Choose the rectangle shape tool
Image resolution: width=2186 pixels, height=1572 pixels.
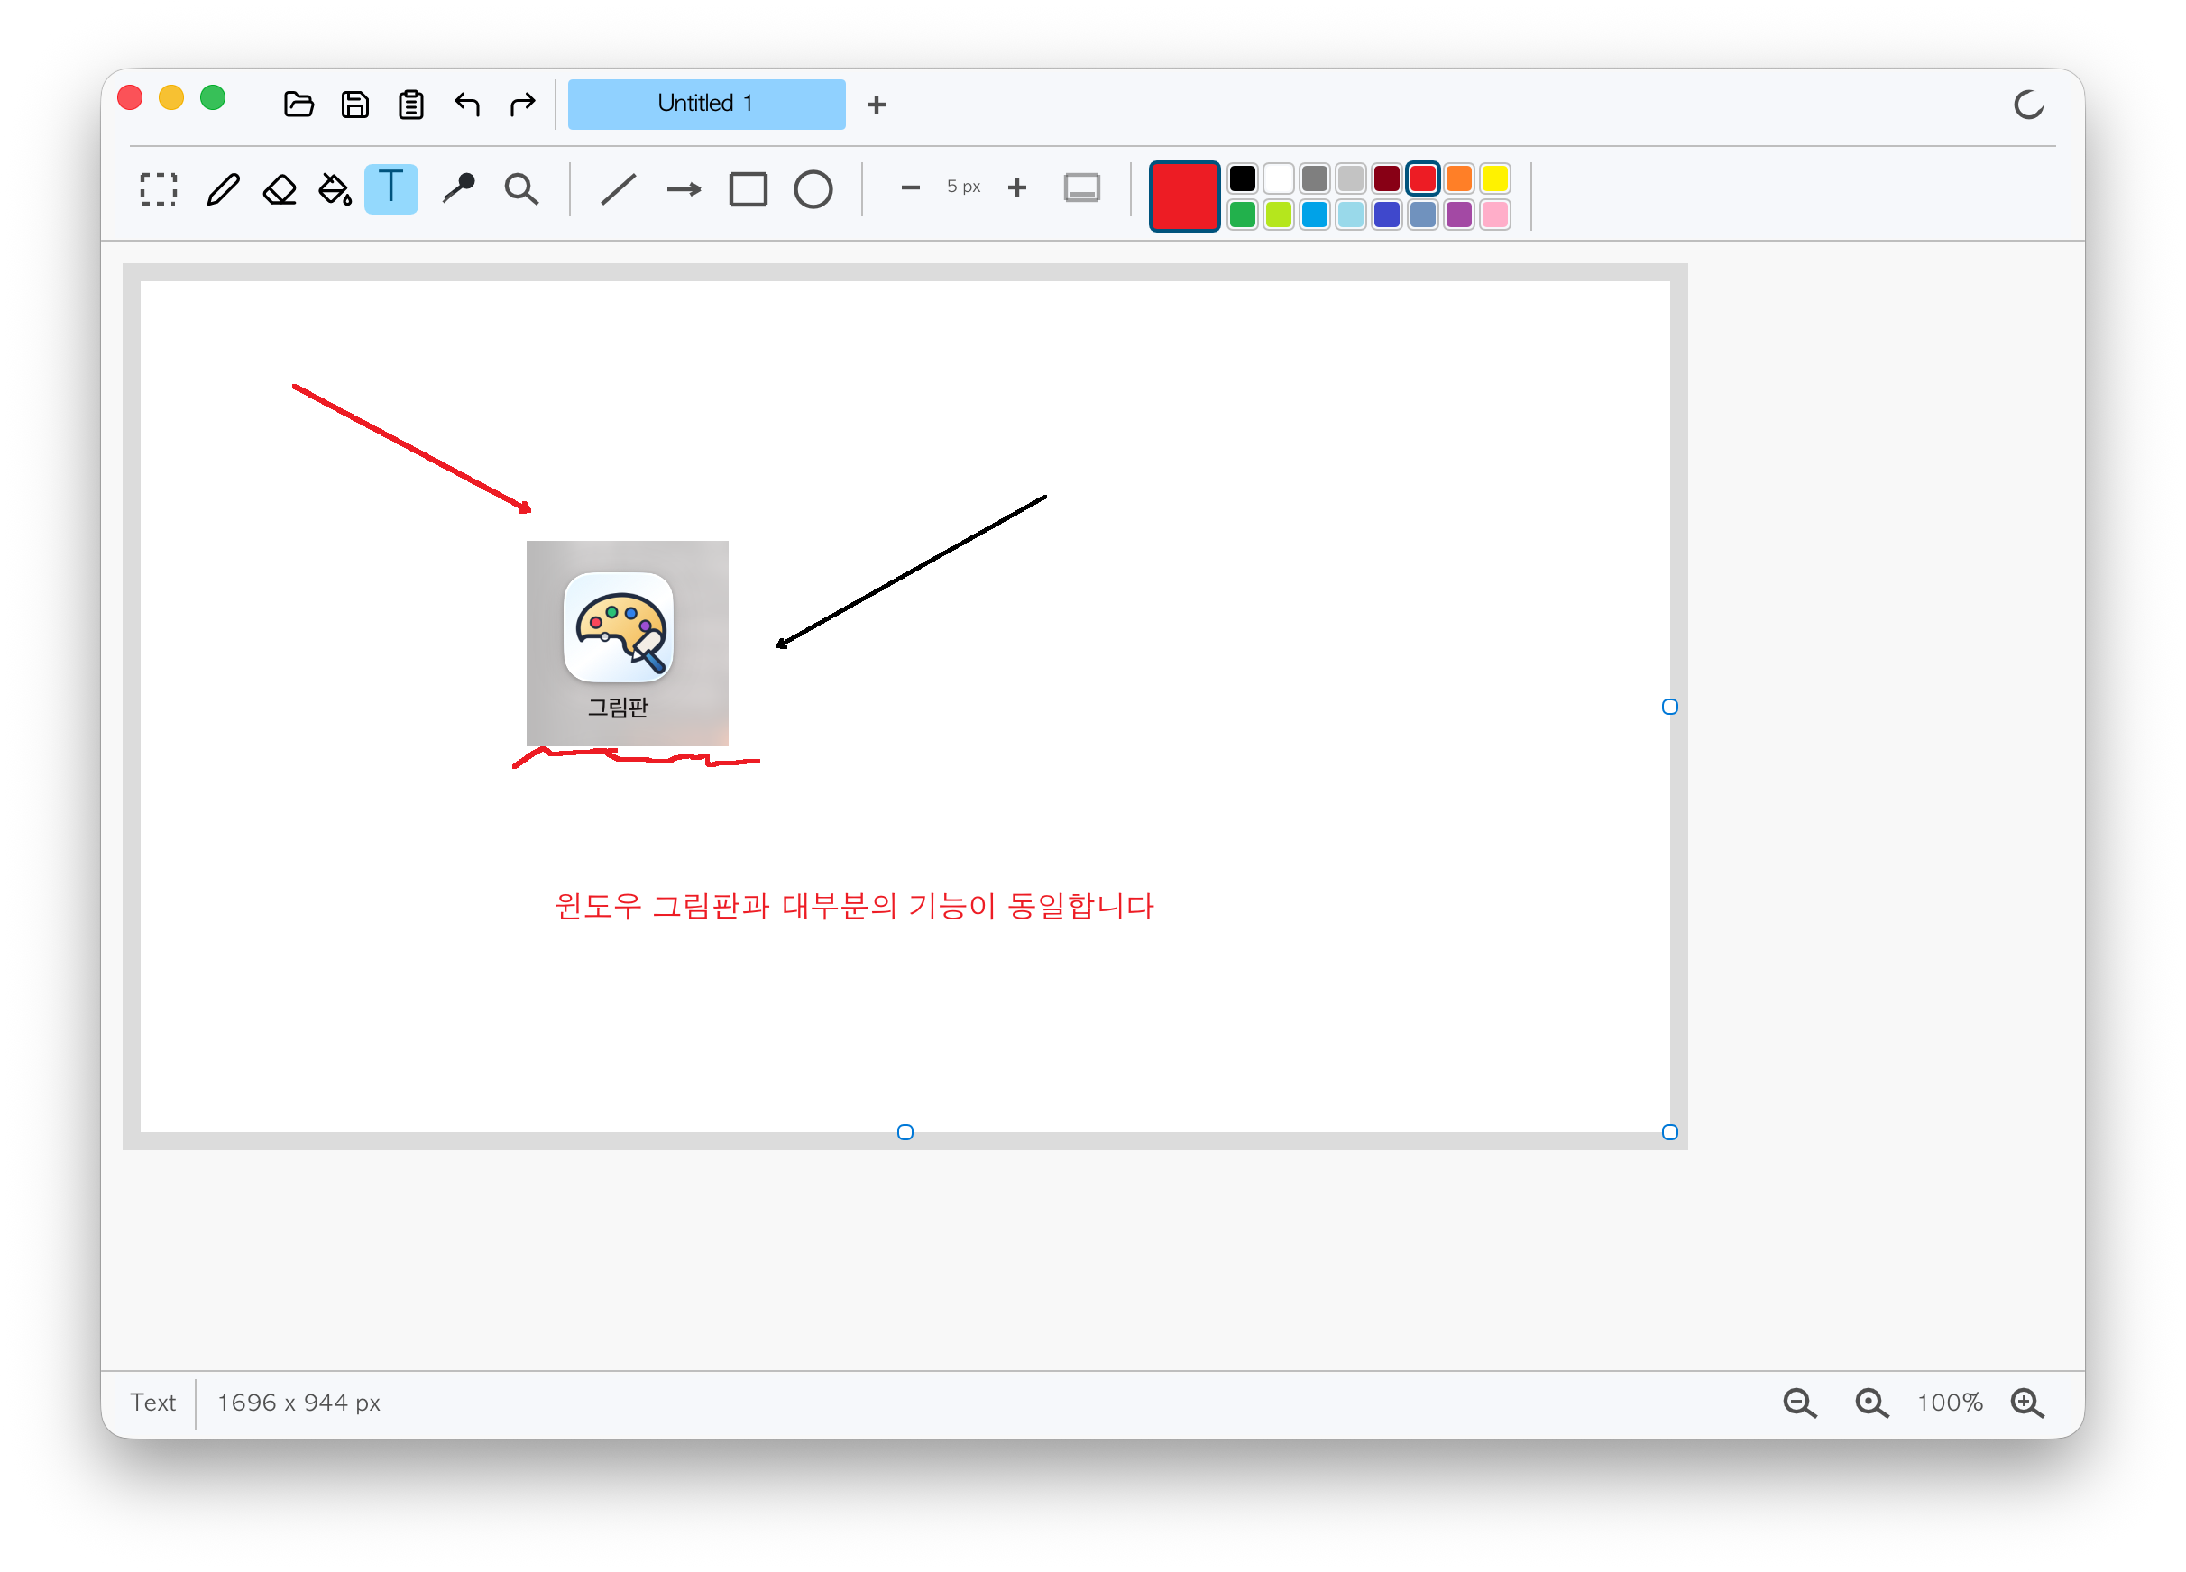(x=748, y=188)
